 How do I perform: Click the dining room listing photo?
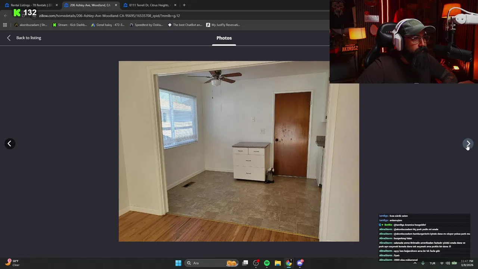[x=239, y=151]
